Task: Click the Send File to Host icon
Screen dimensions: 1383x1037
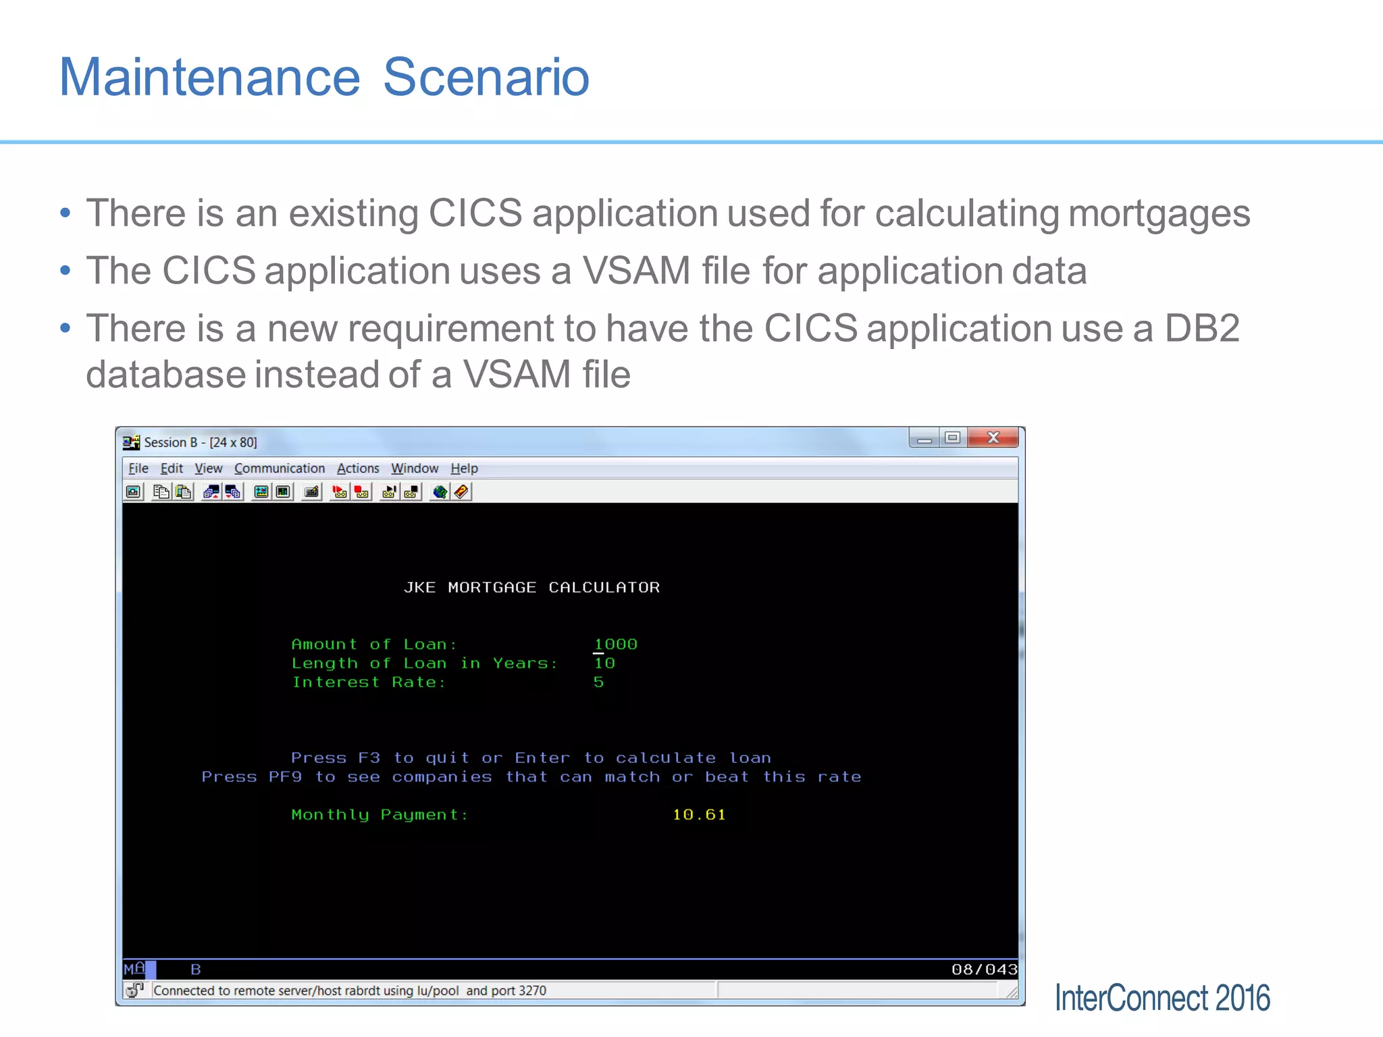Action: [x=211, y=492]
